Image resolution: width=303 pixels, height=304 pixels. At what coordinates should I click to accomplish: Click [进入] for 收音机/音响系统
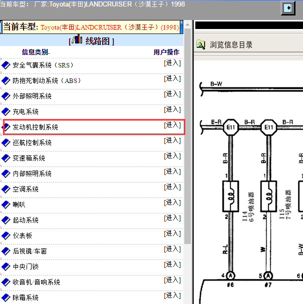(x=172, y=280)
